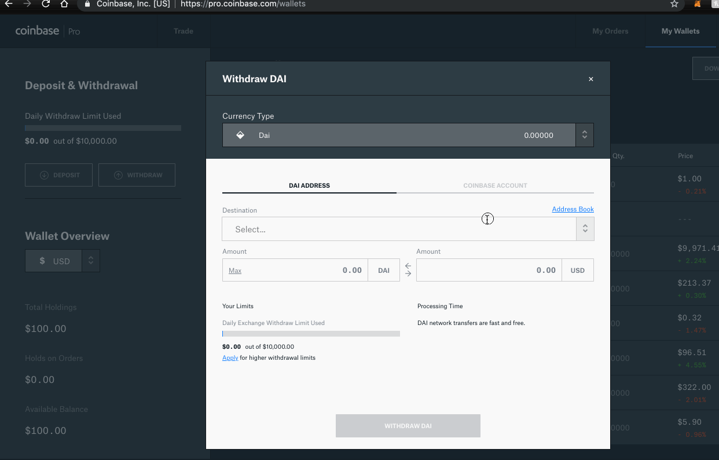
Task: Click the deposit down-arrow icon
Action: pos(44,175)
